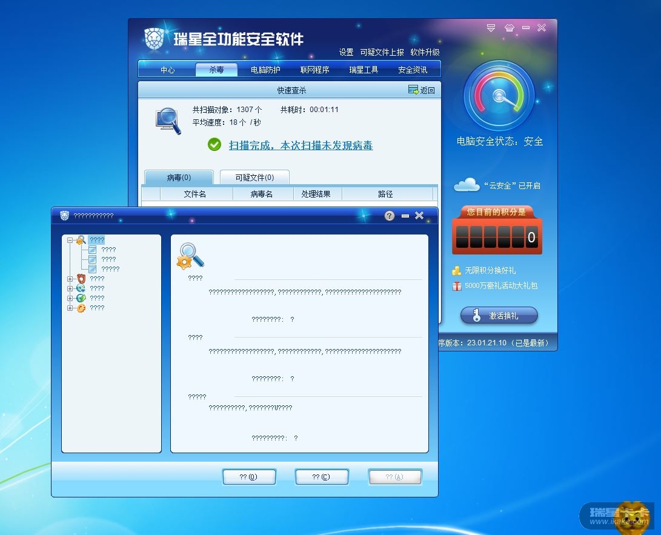Open the 安全资讯 tab

[x=412, y=70]
